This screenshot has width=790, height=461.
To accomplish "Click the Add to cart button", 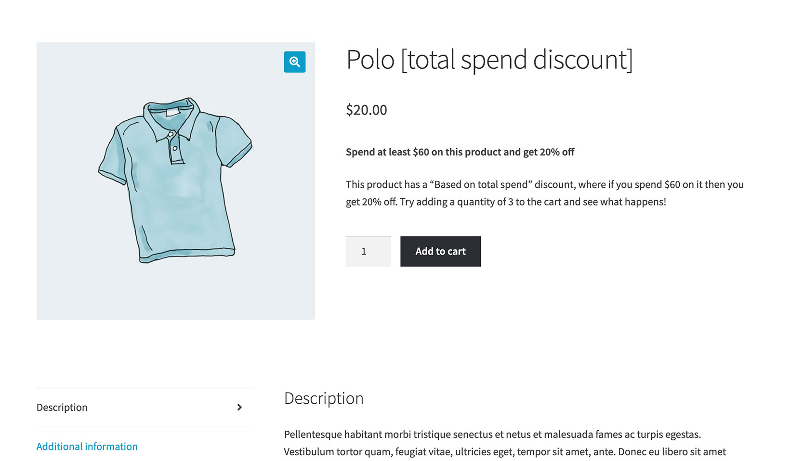I will (440, 251).
